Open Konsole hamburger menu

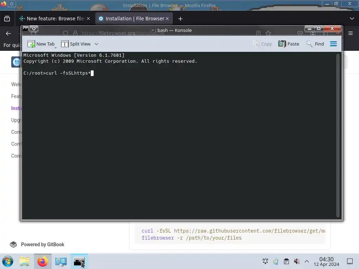click(x=333, y=44)
